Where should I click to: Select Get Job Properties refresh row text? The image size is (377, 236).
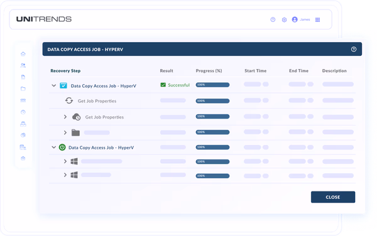[x=97, y=101]
